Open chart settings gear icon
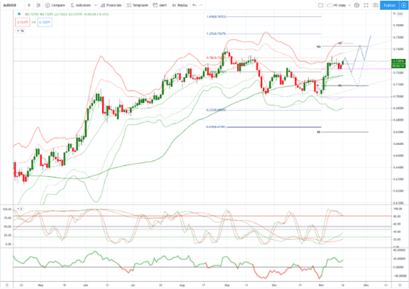 pyautogui.click(x=357, y=5)
